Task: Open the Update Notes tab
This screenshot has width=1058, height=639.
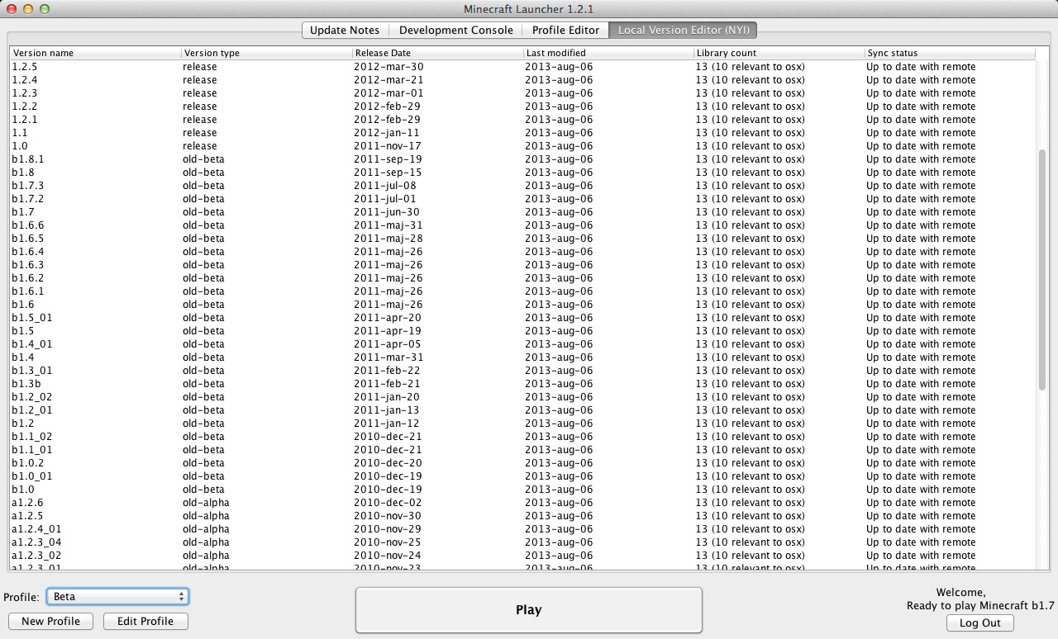Action: point(345,30)
